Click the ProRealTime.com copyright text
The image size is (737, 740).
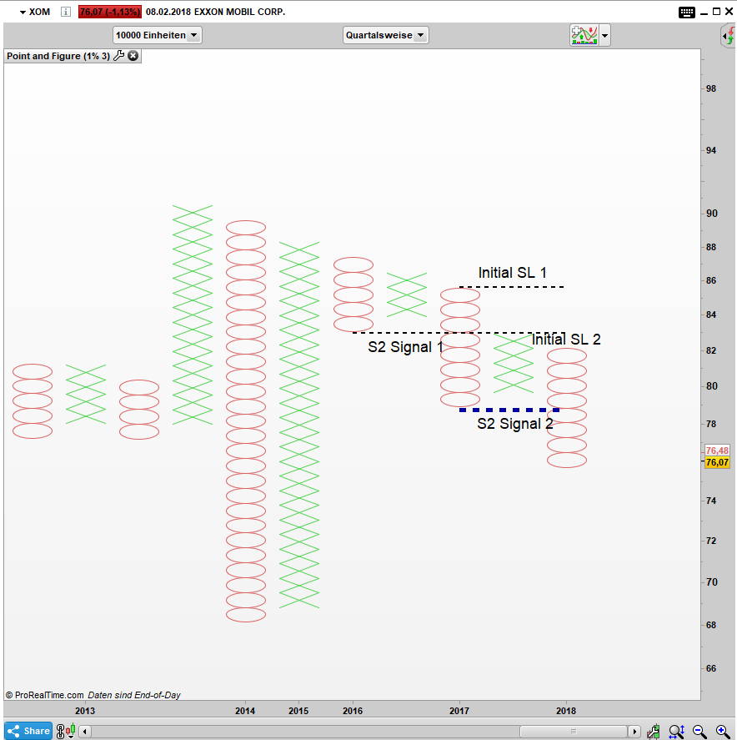pos(45,695)
